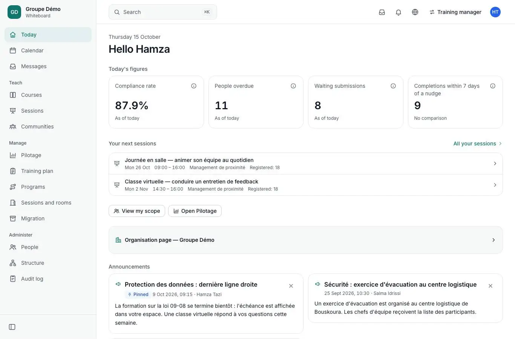The width and height of the screenshot is (515, 339).
Task: Open Courses in sidebar
Action: pyautogui.click(x=48, y=95)
